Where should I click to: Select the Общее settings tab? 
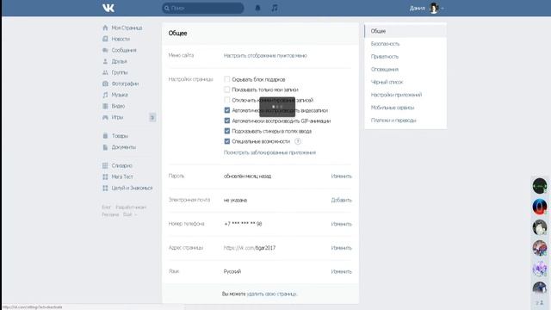pyautogui.click(x=406, y=31)
